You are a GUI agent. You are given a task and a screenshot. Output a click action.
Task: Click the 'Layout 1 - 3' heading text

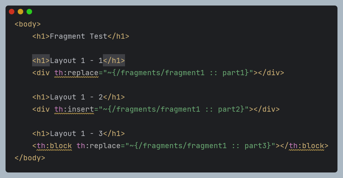(x=76, y=134)
